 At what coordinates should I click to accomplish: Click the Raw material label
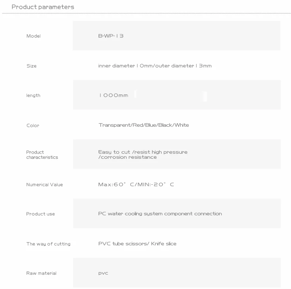(41, 273)
